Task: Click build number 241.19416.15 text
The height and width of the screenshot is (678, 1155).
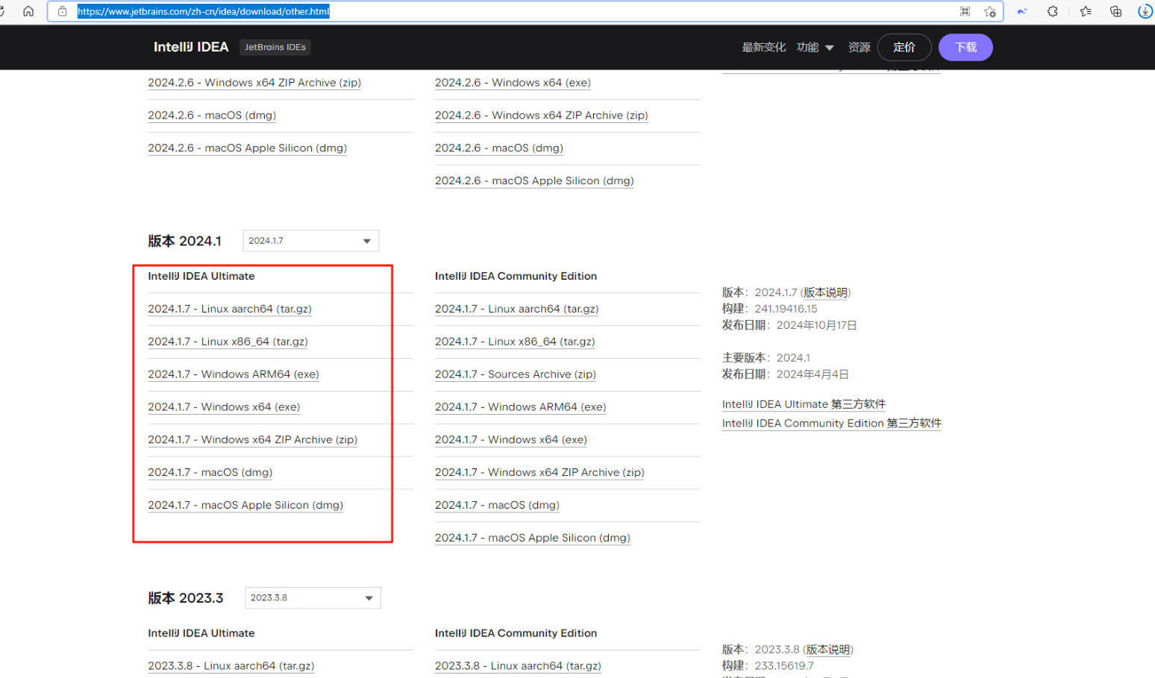Action: point(786,309)
